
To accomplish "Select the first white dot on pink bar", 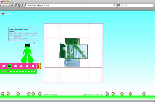I will pyautogui.click(x=4, y=66).
